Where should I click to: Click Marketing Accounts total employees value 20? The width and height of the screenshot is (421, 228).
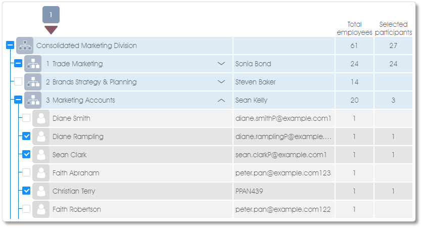(354, 100)
